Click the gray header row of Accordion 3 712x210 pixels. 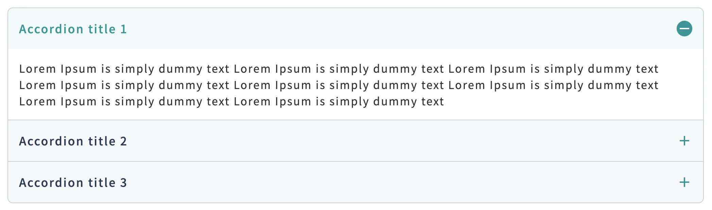point(374,182)
